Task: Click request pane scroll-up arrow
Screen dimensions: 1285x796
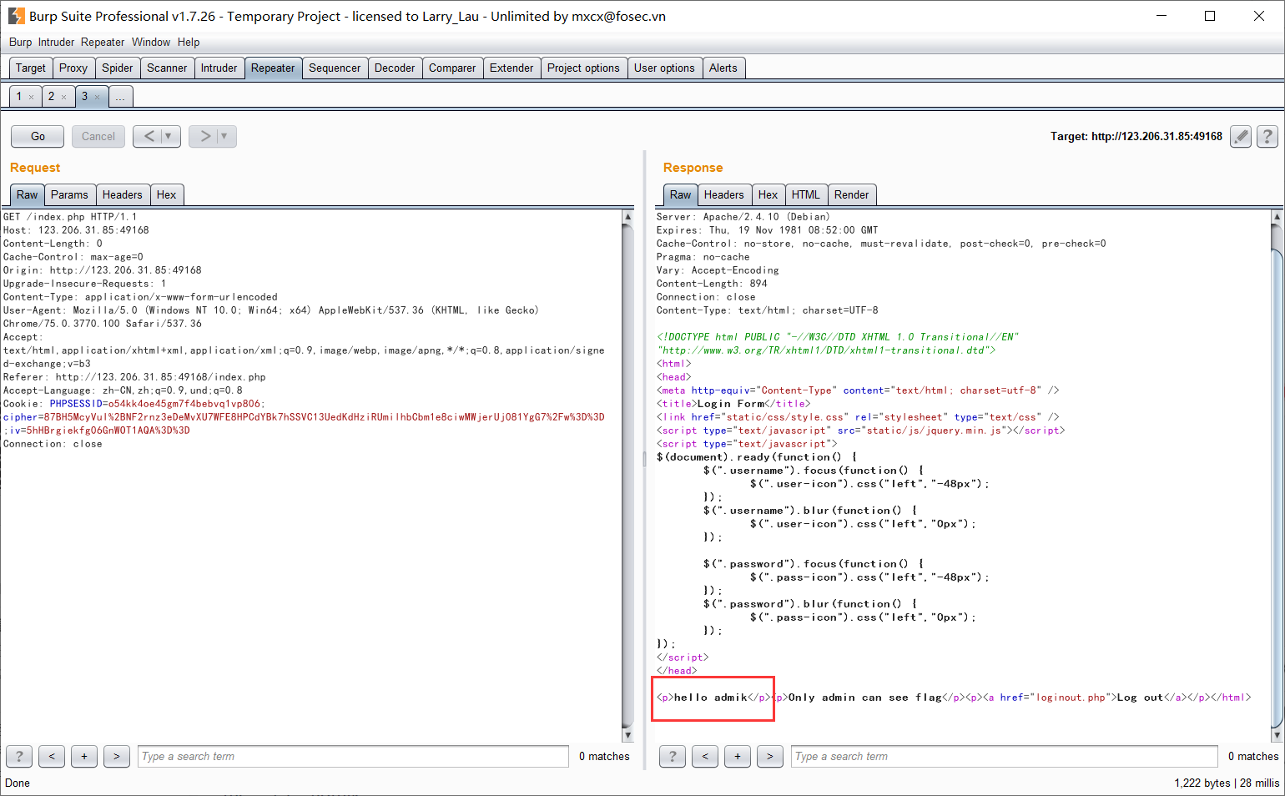Action: 627,216
